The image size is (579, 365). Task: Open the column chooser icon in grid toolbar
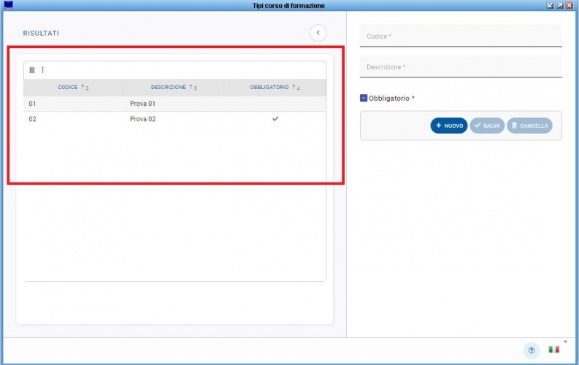coord(31,70)
